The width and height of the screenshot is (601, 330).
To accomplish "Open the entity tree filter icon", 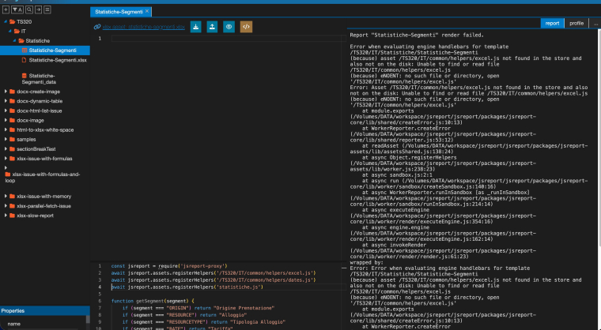I will click(x=17, y=9).
